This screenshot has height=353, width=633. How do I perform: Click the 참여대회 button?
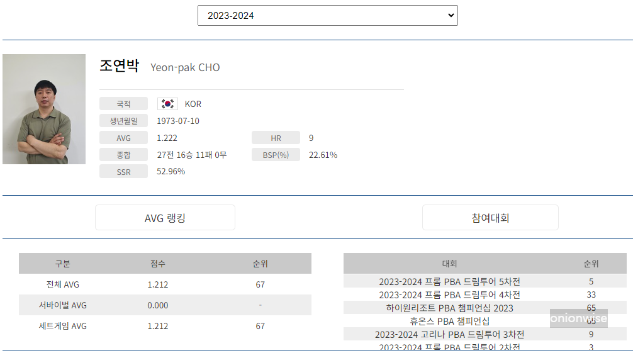click(x=490, y=218)
